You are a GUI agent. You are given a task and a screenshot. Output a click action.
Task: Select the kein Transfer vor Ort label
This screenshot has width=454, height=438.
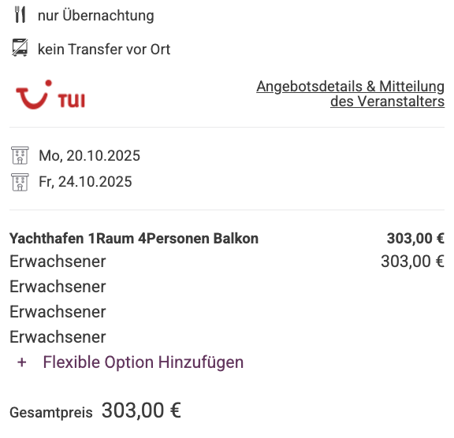click(x=104, y=49)
